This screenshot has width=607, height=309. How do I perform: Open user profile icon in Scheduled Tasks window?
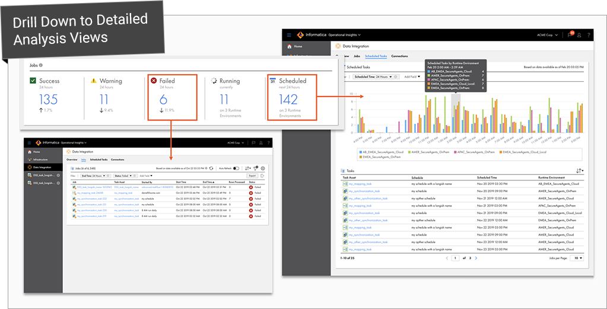coord(579,35)
